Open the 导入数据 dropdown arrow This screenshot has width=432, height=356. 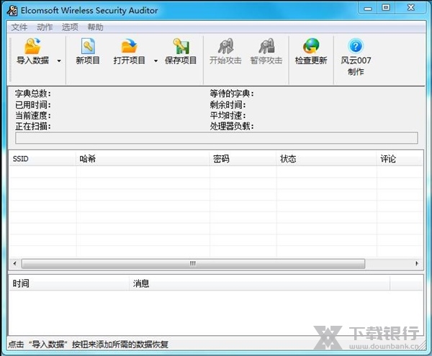59,61
